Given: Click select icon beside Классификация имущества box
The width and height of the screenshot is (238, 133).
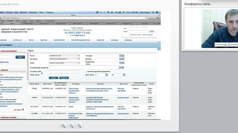Looking at the screenshot, I should tap(120, 68).
